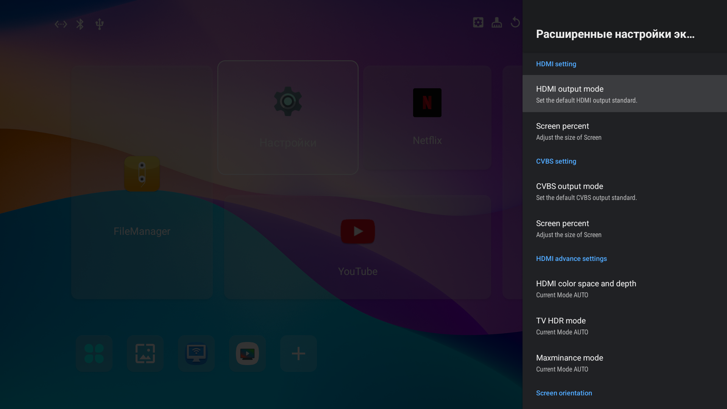Open the wireless display cast shortcut
The height and width of the screenshot is (409, 727).
coord(196,353)
